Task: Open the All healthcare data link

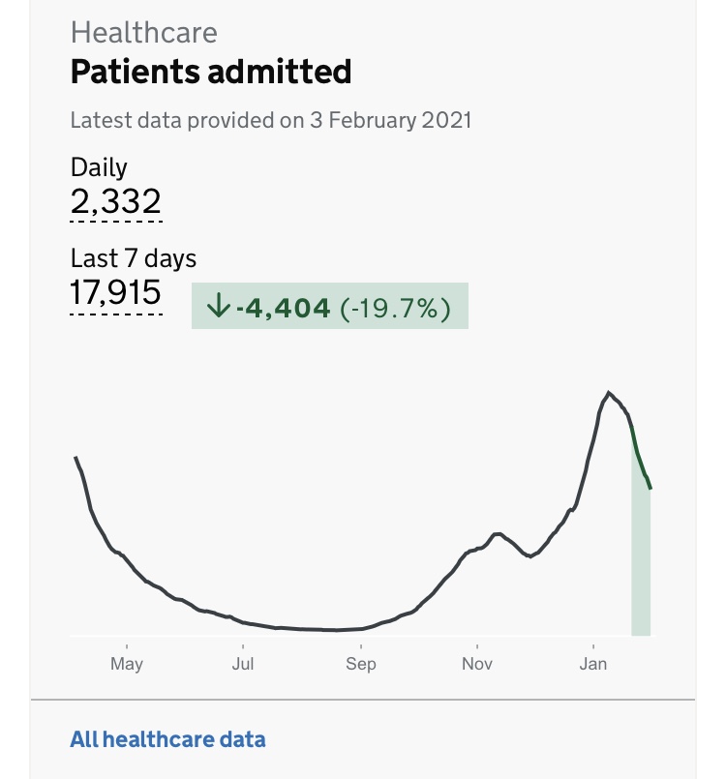Action: click(x=167, y=739)
